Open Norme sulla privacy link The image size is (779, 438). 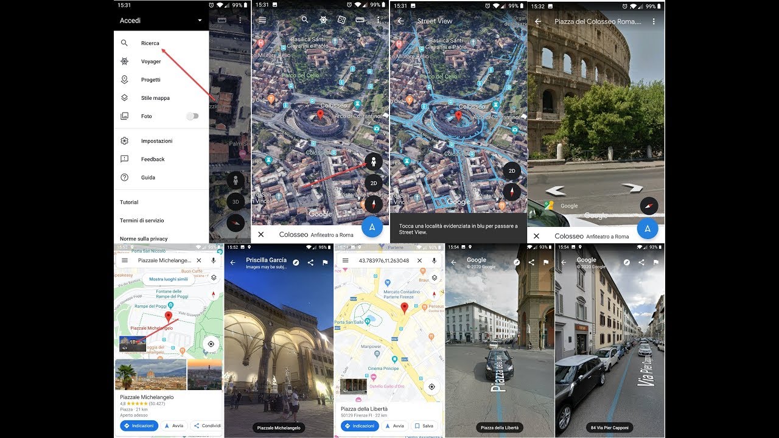pyautogui.click(x=144, y=239)
